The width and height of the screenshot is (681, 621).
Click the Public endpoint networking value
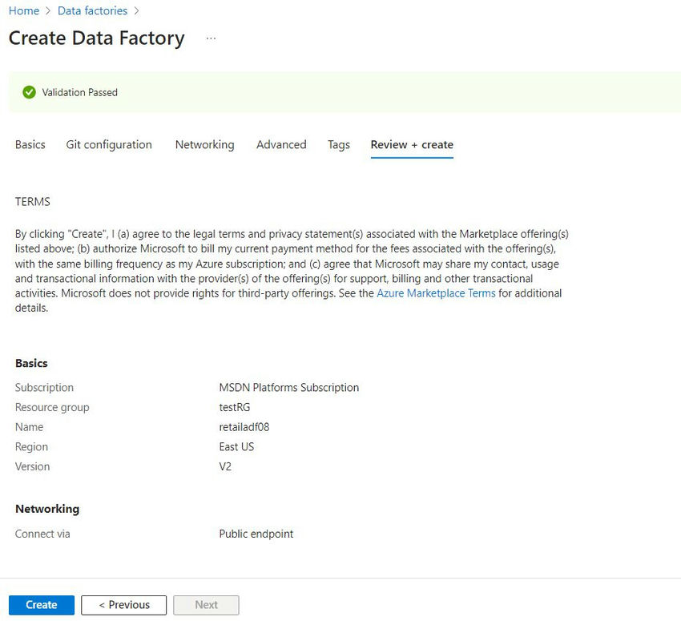pyautogui.click(x=256, y=534)
